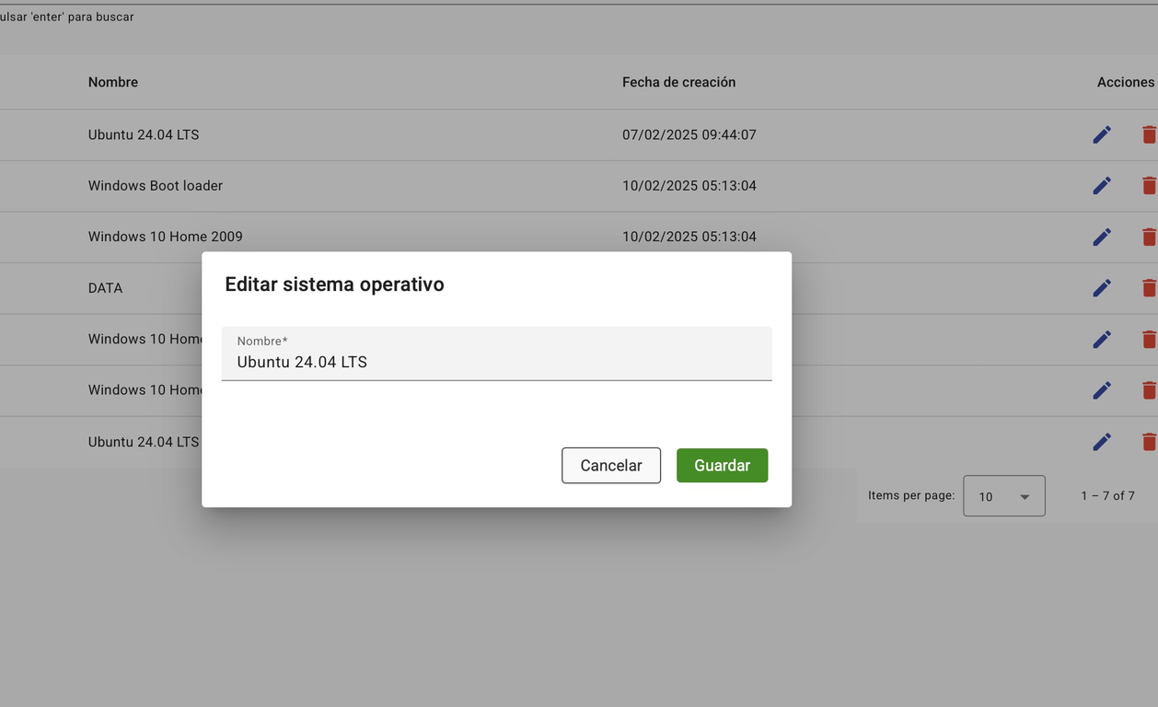Viewport: 1158px width, 707px height.
Task: Delete the DATA row
Action: pyautogui.click(x=1148, y=288)
